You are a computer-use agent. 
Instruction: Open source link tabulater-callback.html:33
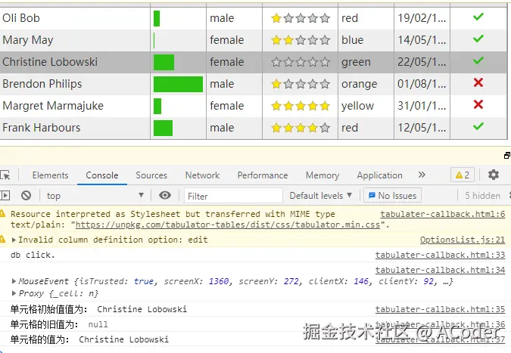pos(440,255)
